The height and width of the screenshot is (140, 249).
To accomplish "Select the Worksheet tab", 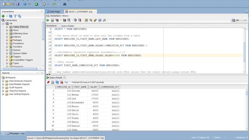I will 51,26.
